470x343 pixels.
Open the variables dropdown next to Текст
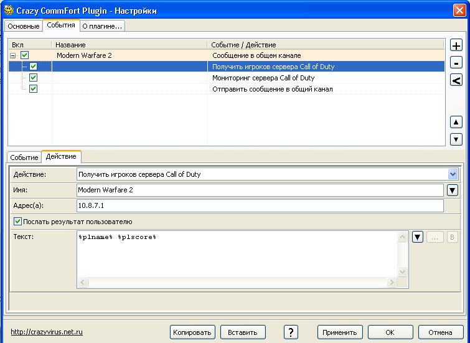418,237
